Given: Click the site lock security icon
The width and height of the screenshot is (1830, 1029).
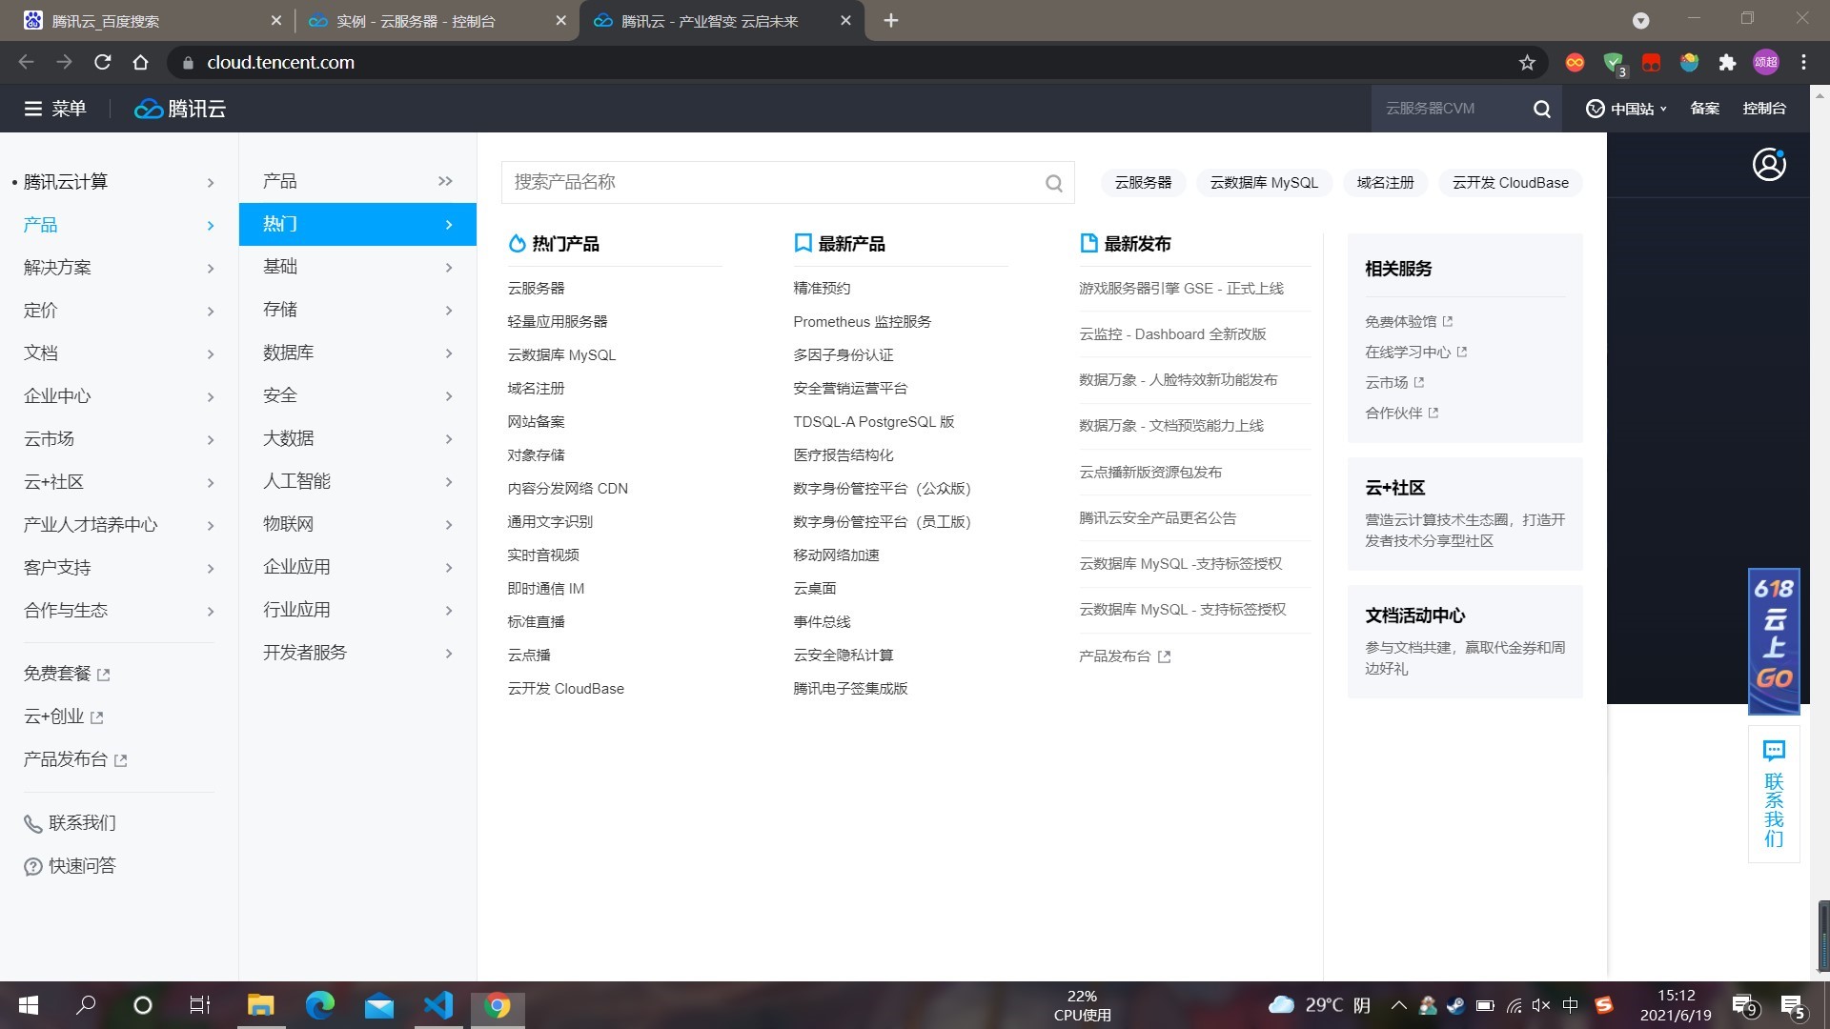Looking at the screenshot, I should pyautogui.click(x=188, y=63).
